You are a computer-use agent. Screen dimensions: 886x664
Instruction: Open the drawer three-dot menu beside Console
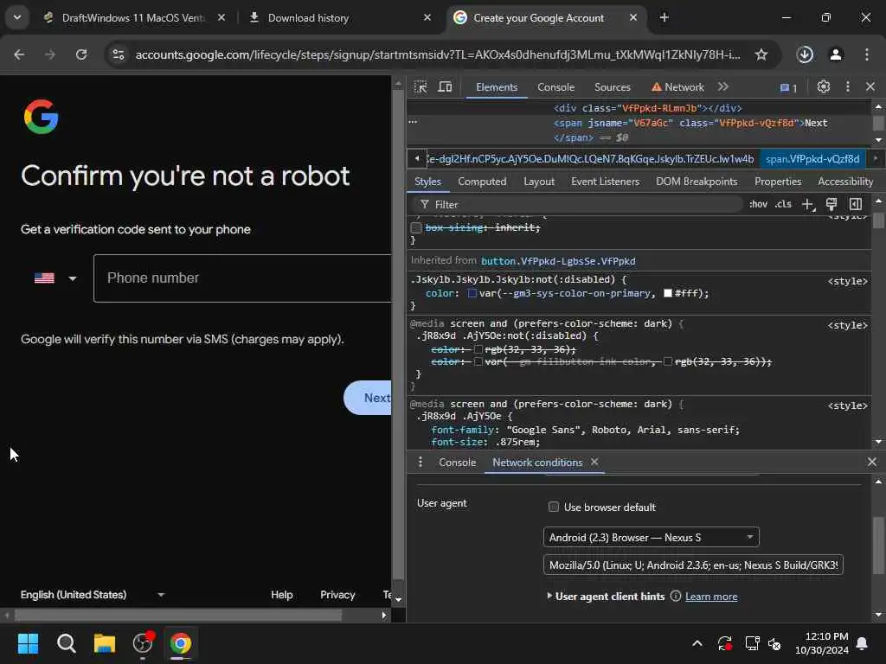click(x=420, y=463)
